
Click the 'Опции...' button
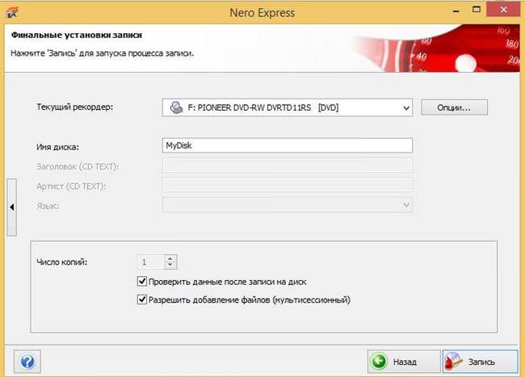coord(454,107)
